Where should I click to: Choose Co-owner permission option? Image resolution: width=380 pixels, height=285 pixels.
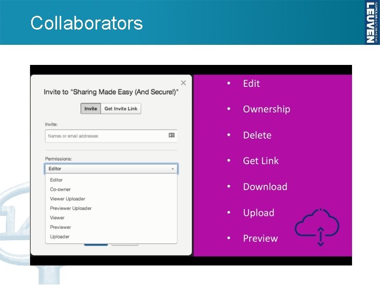click(x=60, y=189)
